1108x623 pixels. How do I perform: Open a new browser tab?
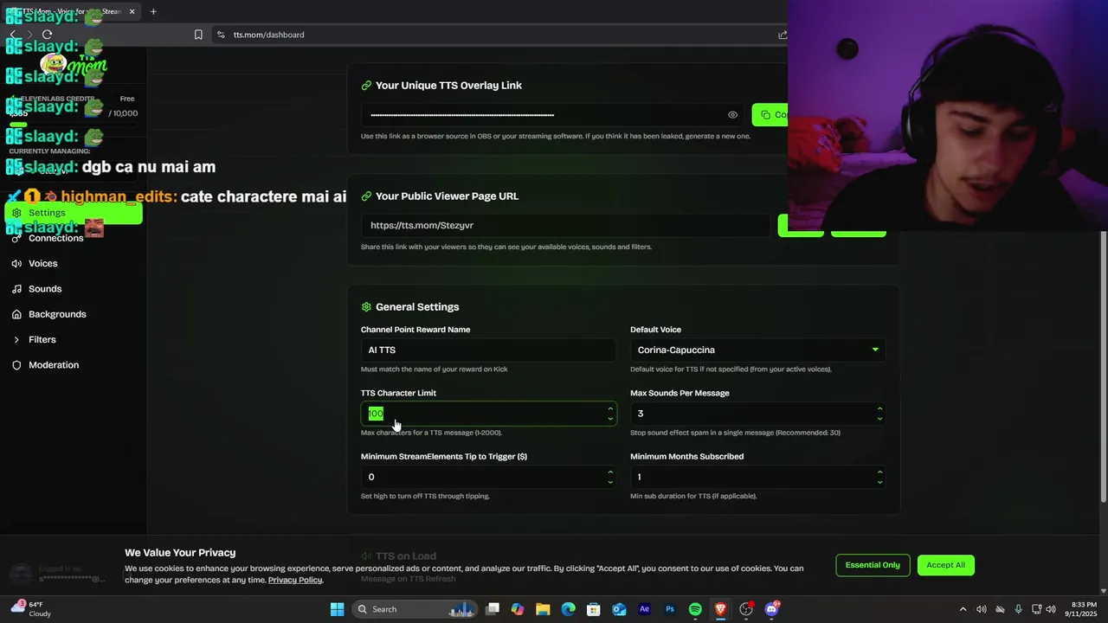(153, 11)
